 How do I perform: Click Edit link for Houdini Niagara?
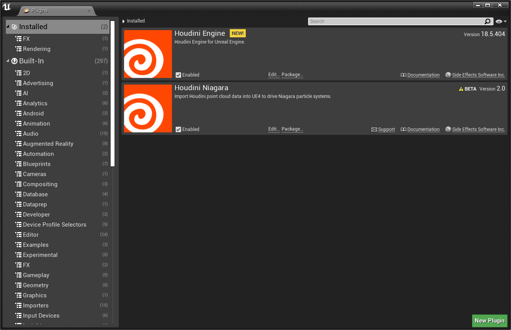click(x=274, y=129)
